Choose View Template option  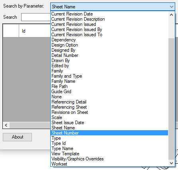109,154
